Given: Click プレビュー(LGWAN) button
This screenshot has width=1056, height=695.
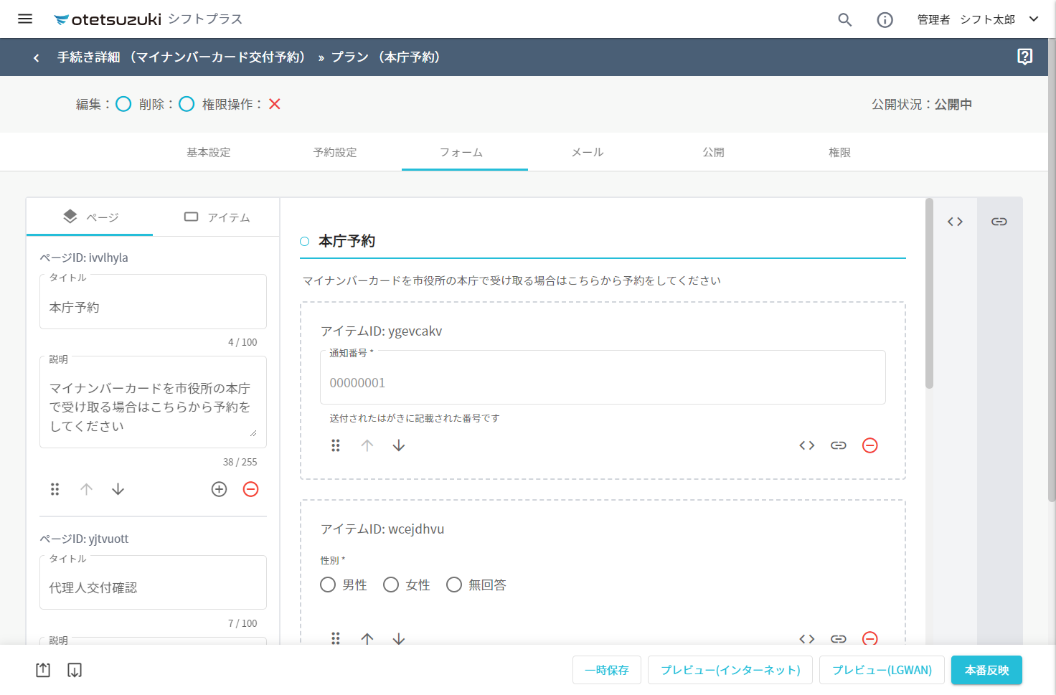Looking at the screenshot, I should 882,670.
